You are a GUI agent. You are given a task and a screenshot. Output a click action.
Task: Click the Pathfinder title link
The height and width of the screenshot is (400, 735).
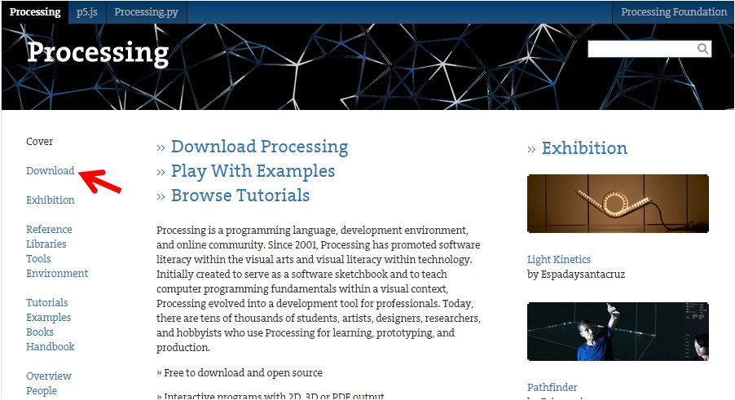pyautogui.click(x=552, y=387)
